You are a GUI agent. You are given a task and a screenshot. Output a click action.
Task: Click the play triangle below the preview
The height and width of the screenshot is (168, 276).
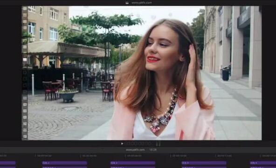click(x=122, y=144)
